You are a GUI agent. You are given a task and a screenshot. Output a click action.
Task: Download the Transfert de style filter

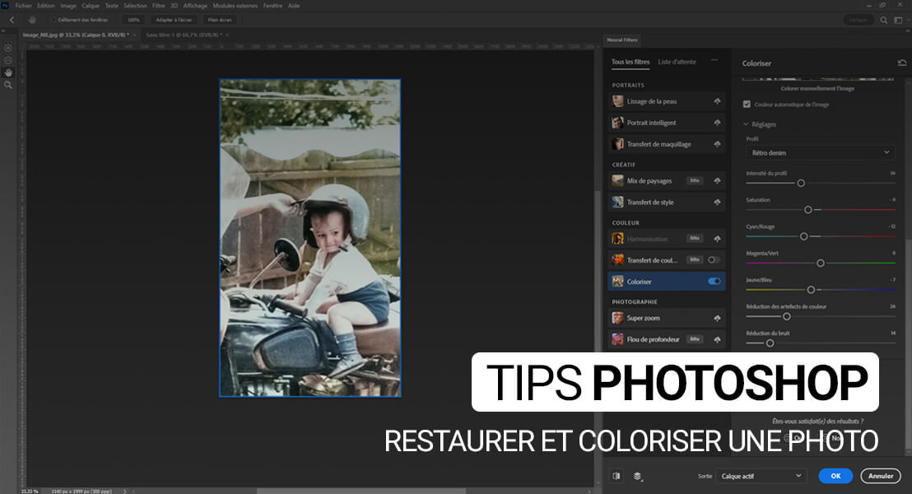coord(717,203)
